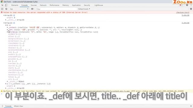The width and height of the screenshot is (193, 108).
Task: Switch to the Network tab
Action: click(x=43, y=5)
